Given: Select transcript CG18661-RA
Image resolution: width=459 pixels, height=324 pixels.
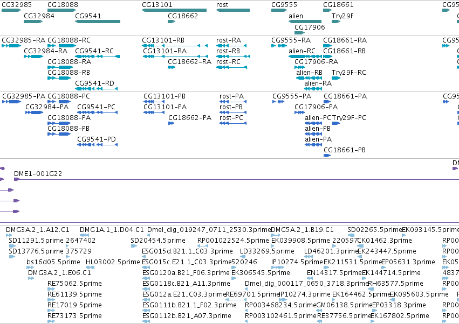Looking at the screenshot, I should point(345,40).
